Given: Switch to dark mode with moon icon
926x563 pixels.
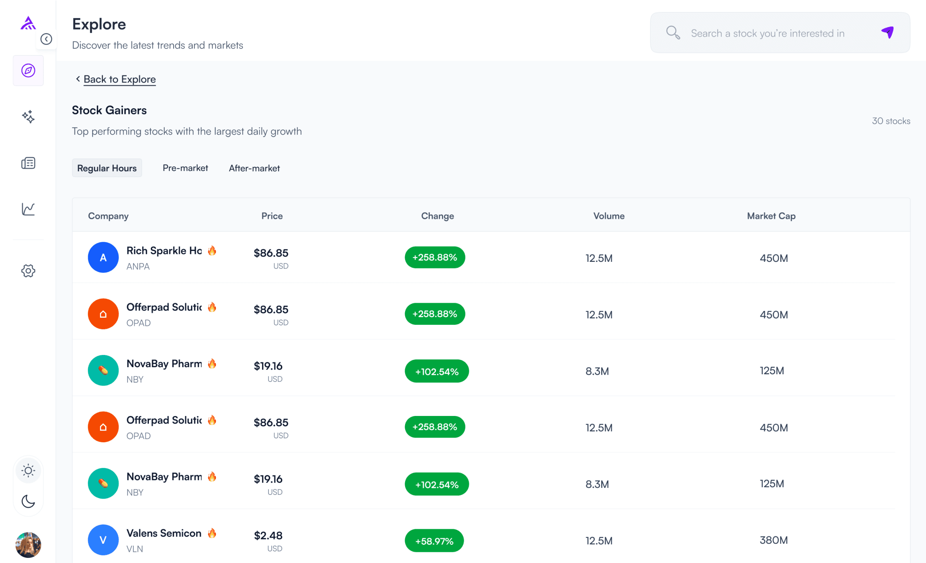Looking at the screenshot, I should (28, 501).
